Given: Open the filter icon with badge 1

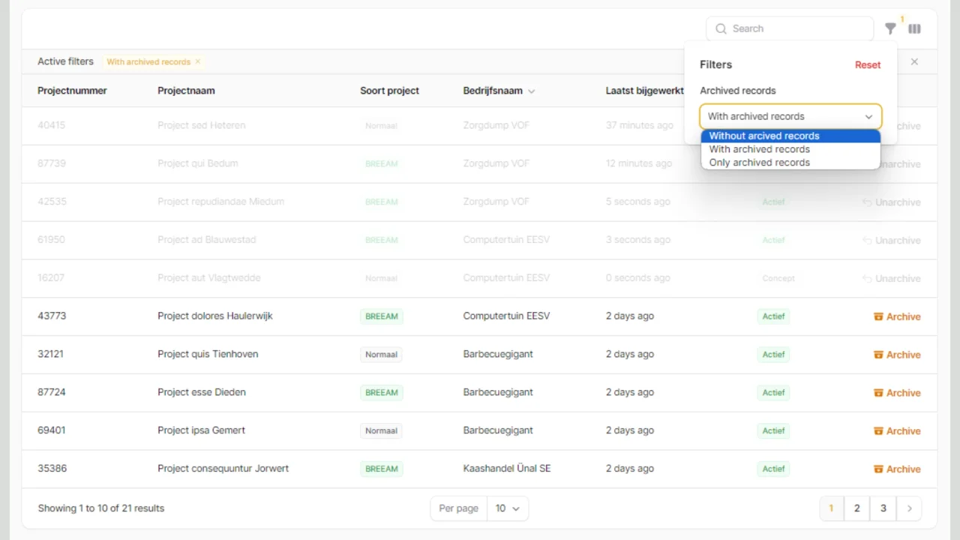Looking at the screenshot, I should pos(890,28).
